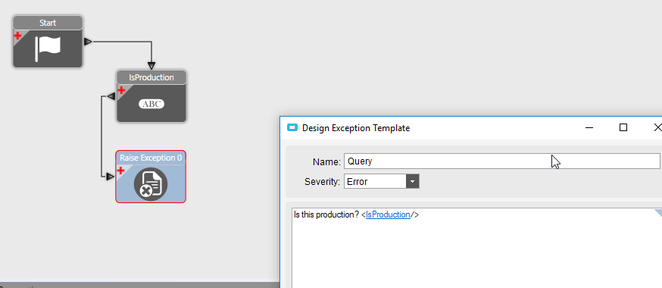Maximize the Design Exception Template window
The width and height of the screenshot is (662, 288).
pyautogui.click(x=623, y=127)
